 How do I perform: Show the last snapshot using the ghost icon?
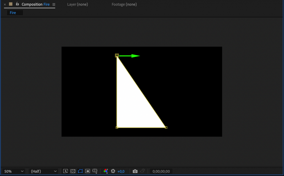click(142, 171)
